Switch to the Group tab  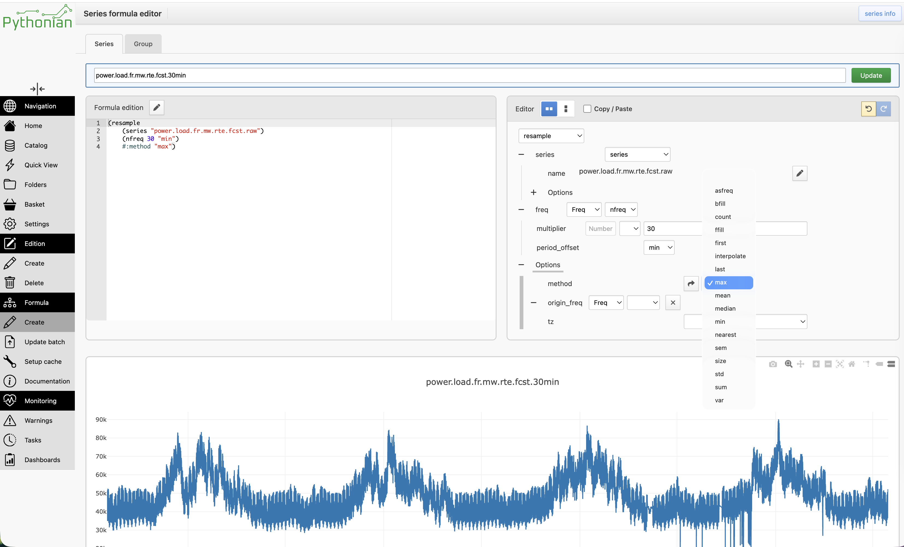pyautogui.click(x=143, y=44)
